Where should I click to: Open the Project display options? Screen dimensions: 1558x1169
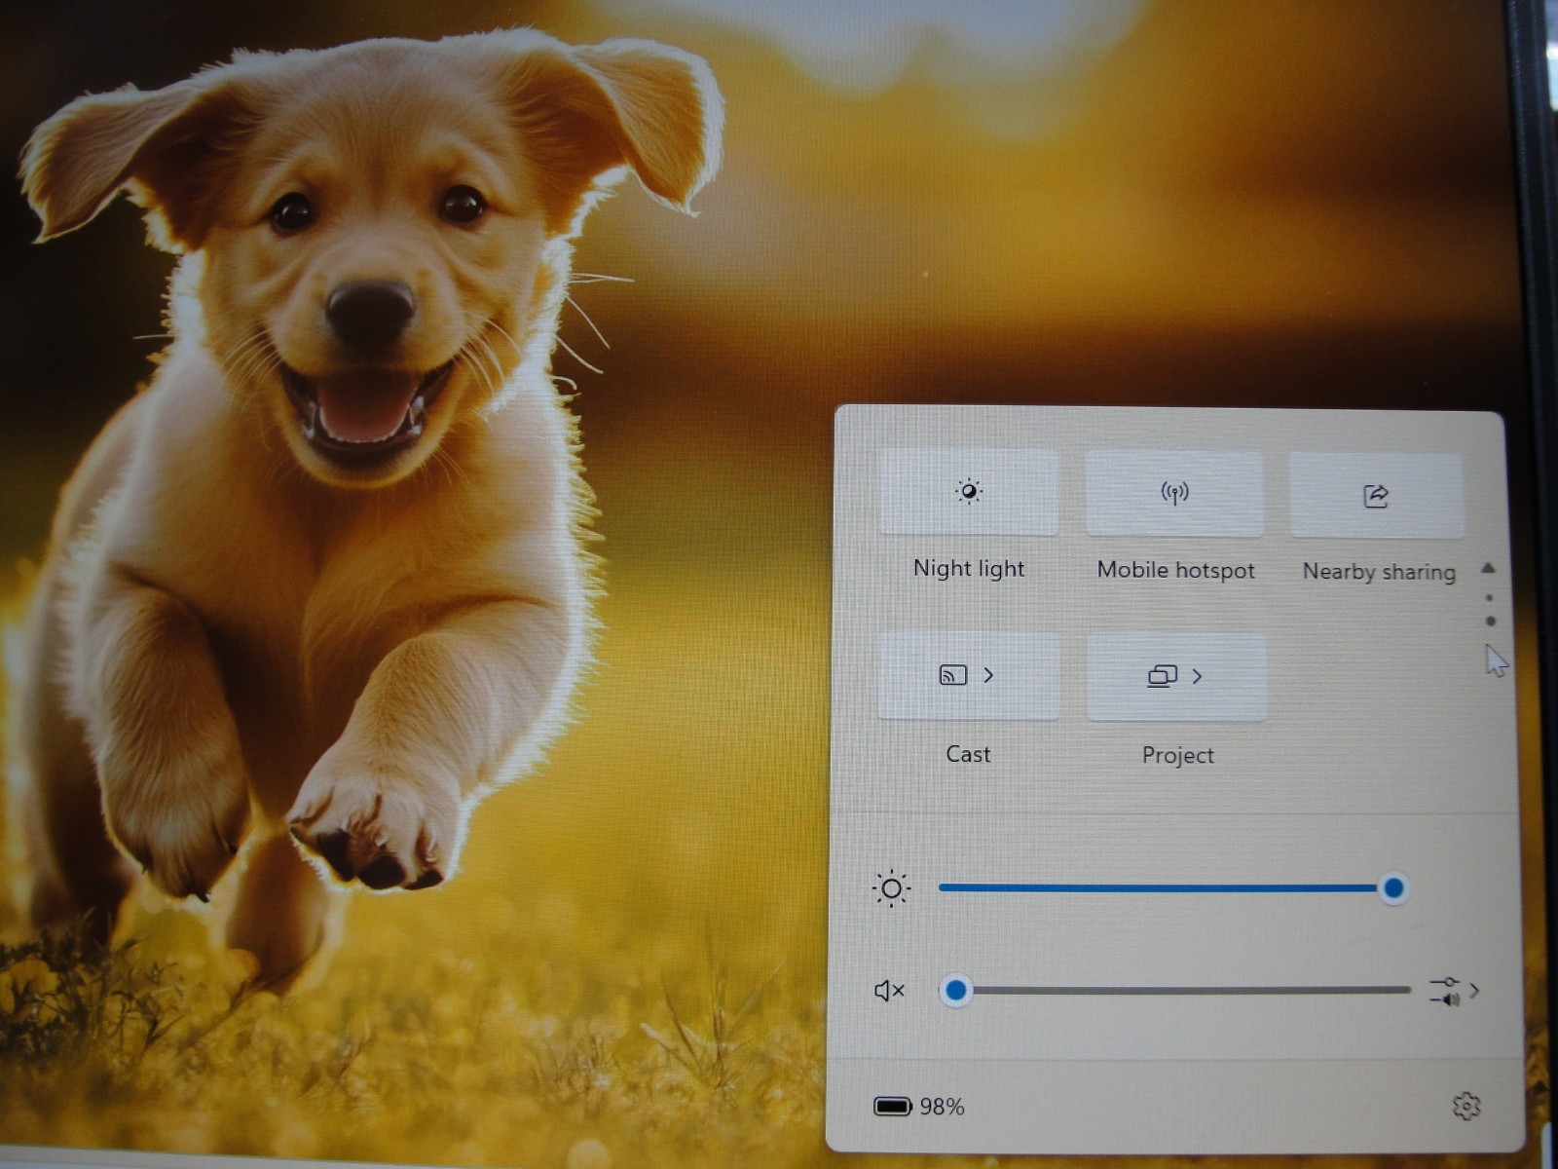1177,677
